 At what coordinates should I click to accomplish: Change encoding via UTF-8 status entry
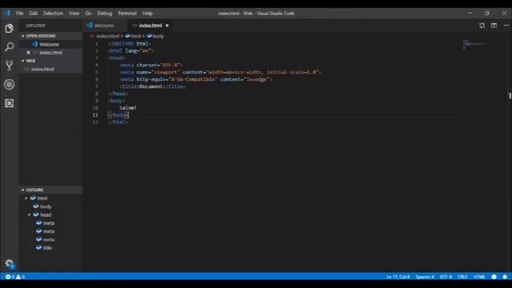point(446,277)
